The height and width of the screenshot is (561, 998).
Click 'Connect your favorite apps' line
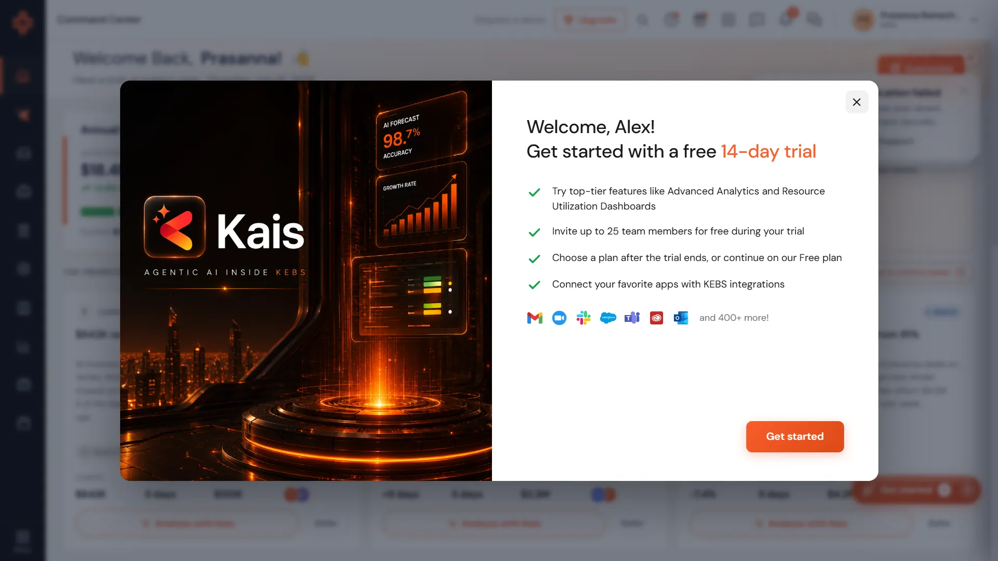pos(668,284)
